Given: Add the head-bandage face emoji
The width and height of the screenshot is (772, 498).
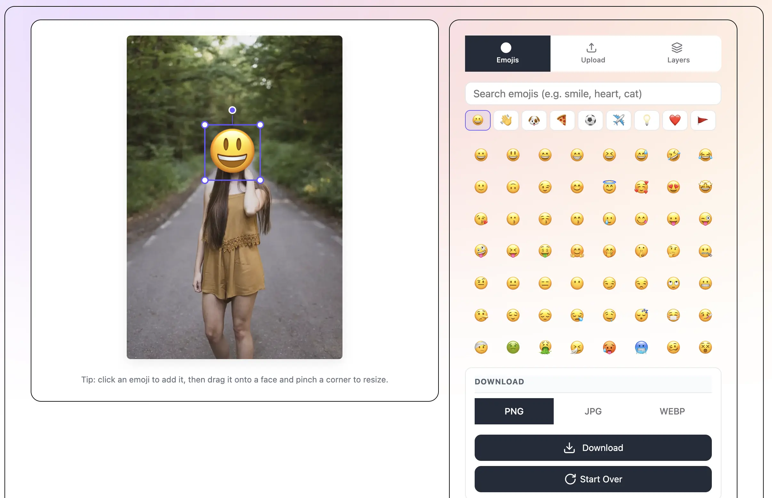Looking at the screenshot, I should (481, 347).
